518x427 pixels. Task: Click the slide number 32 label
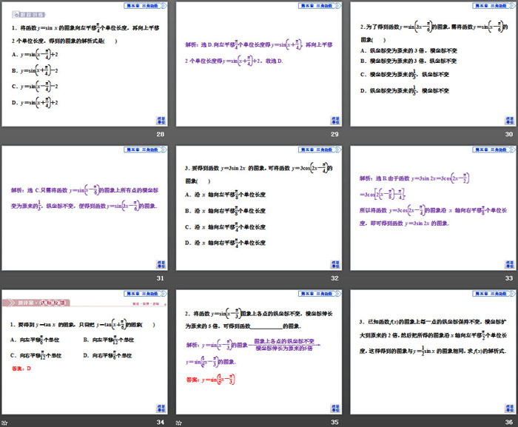click(334, 278)
